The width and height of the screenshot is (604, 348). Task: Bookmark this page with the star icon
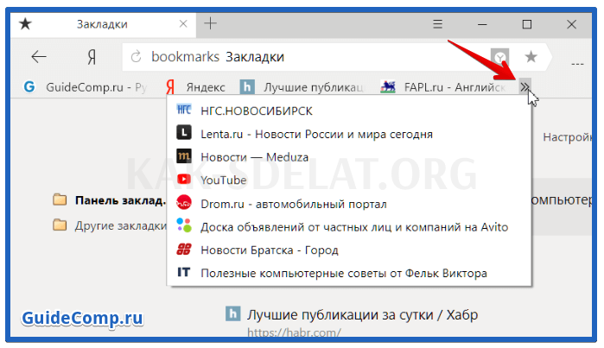click(531, 57)
